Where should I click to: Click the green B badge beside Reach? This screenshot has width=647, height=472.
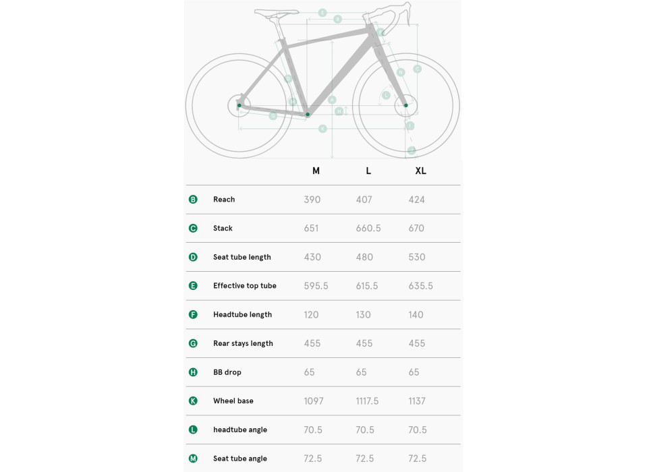point(193,200)
